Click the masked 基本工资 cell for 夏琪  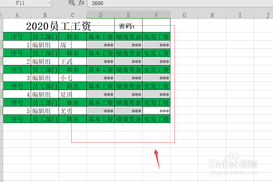coord(101,94)
